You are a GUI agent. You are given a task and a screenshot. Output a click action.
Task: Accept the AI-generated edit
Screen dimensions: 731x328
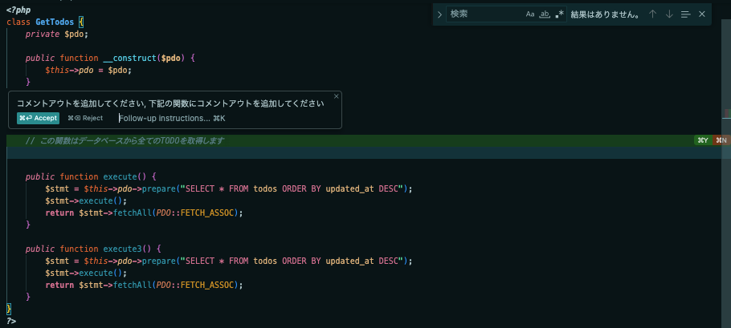tap(39, 118)
